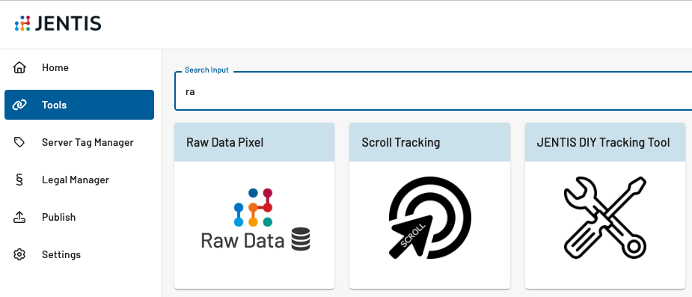The width and height of the screenshot is (692, 297).
Task: Click the Raw Data logo image
Action: click(x=255, y=220)
